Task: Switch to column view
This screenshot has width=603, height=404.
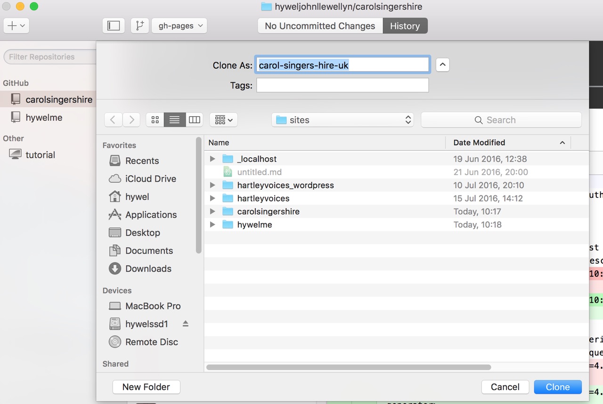Action: tap(194, 120)
